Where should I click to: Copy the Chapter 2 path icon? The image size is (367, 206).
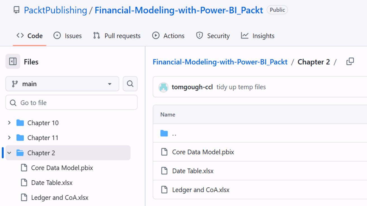(x=350, y=62)
